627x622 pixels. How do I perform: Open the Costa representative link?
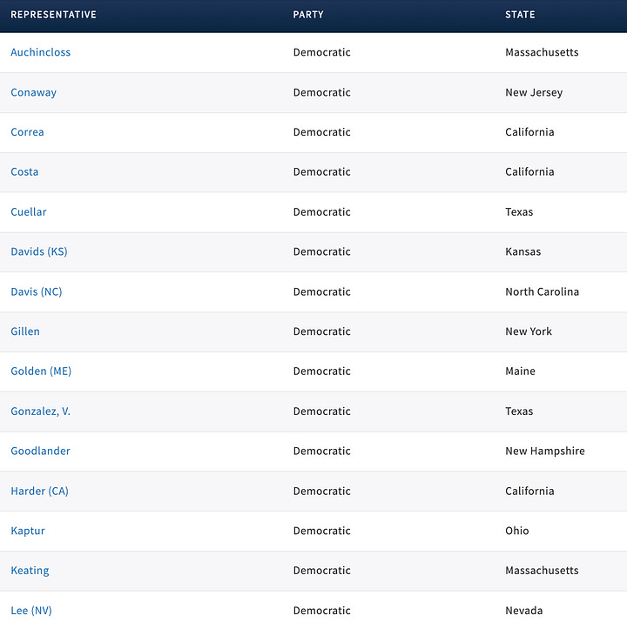click(24, 171)
